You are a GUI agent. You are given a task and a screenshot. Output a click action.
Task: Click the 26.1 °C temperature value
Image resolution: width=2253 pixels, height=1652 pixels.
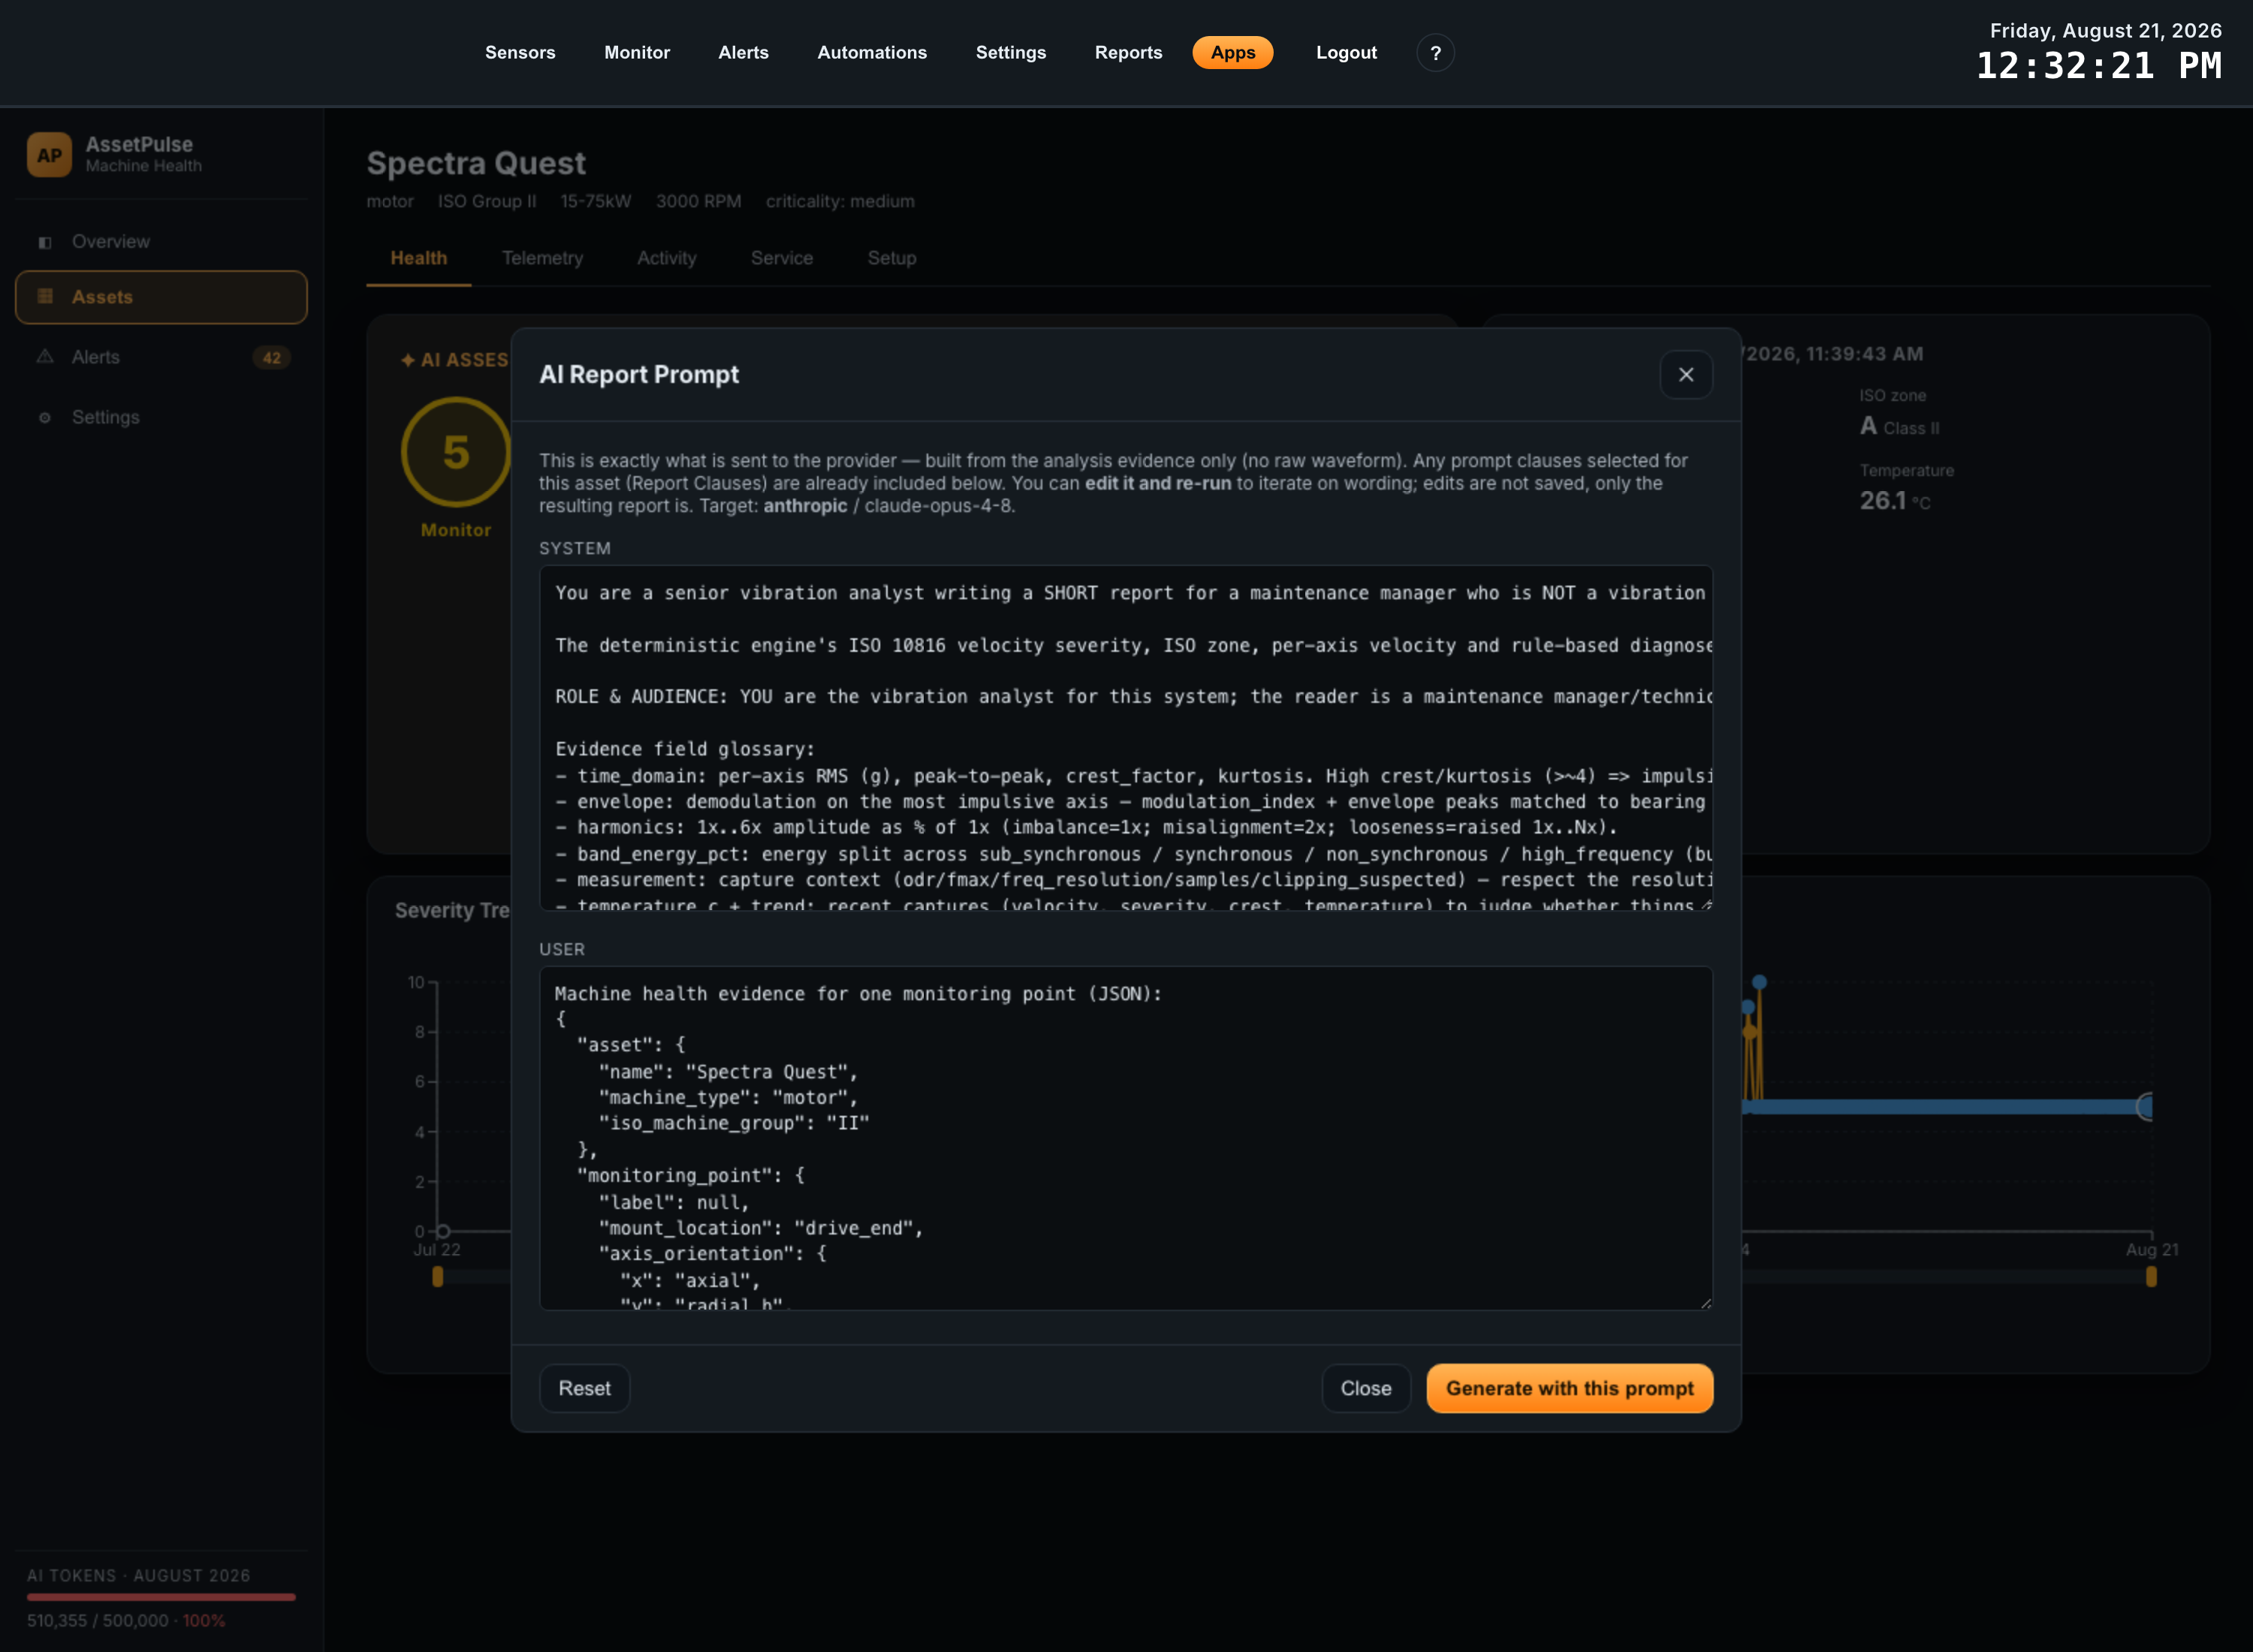tap(1894, 501)
